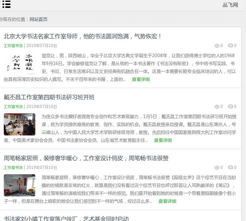The image size is (246, 221).
Task: Click date 2019年07月10日 under 北京大学 article
Action: [x=42, y=46]
